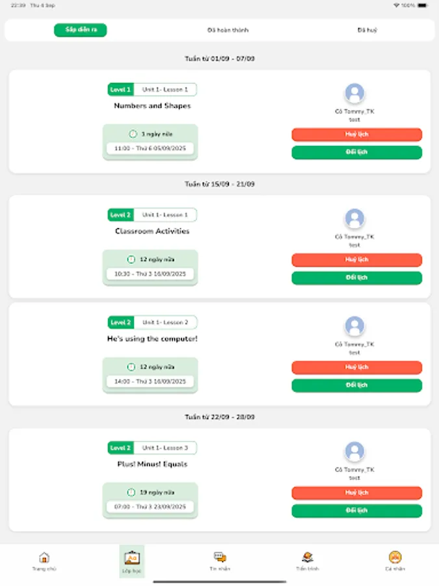Tap the Level 1 badge on first card
The image size is (439, 586).
[x=120, y=89]
